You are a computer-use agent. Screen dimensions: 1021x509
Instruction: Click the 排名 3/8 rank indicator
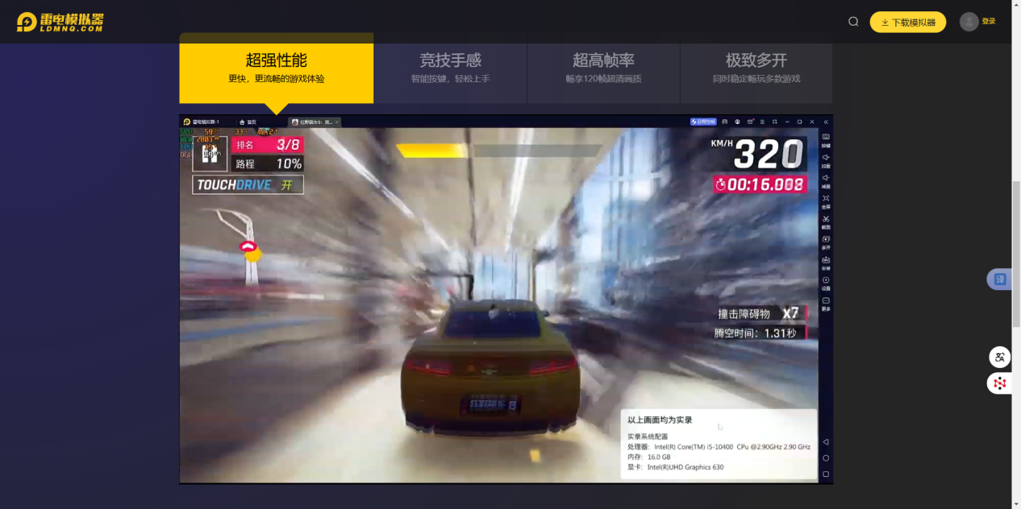tap(268, 145)
